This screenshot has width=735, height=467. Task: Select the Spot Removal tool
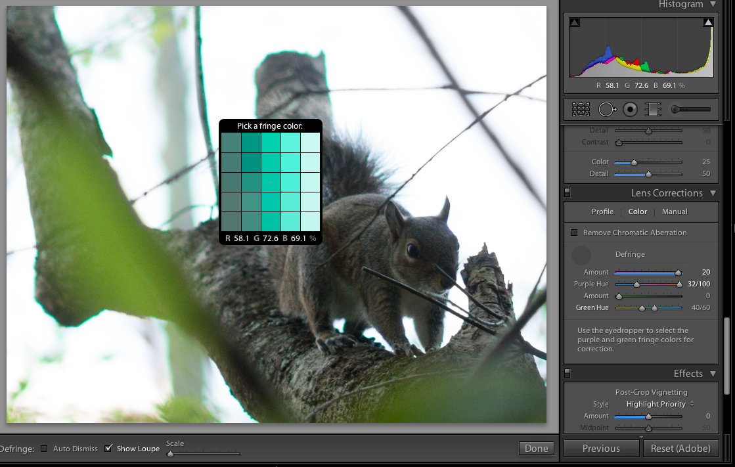606,110
